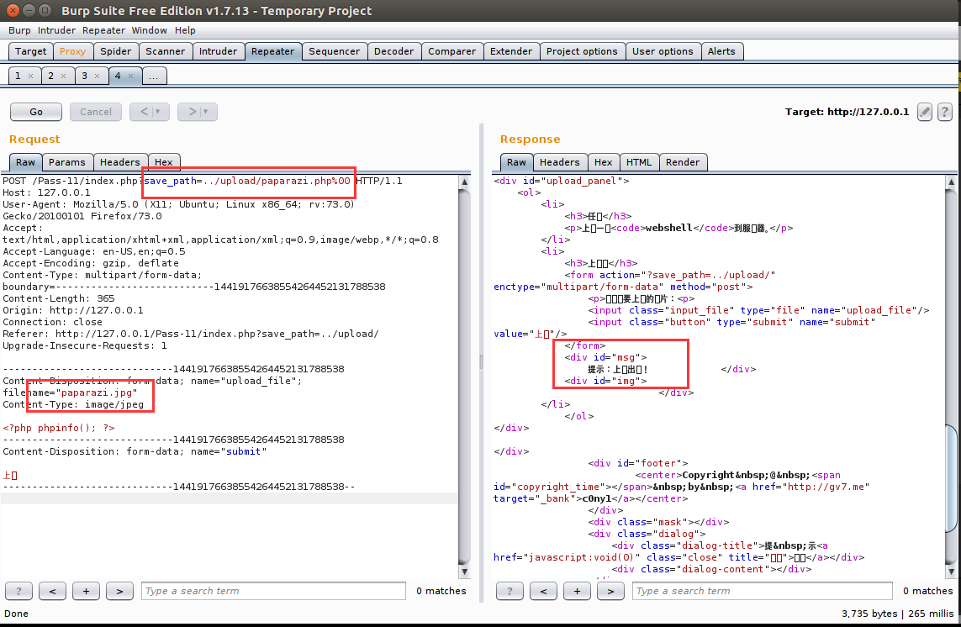Show response HTML view
This screenshot has height=627, width=961.
tap(639, 162)
